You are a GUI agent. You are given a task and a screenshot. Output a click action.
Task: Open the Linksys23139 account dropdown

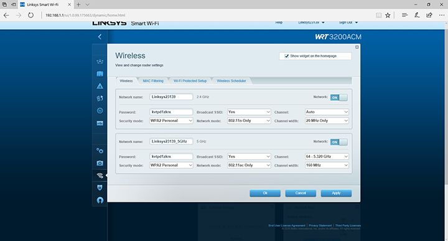(312, 22)
